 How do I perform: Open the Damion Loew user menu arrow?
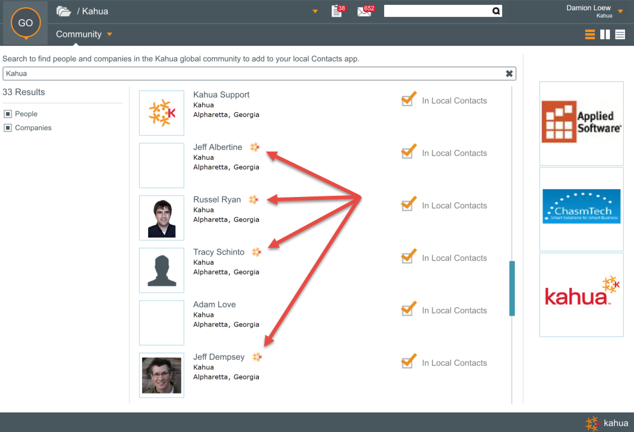click(620, 11)
